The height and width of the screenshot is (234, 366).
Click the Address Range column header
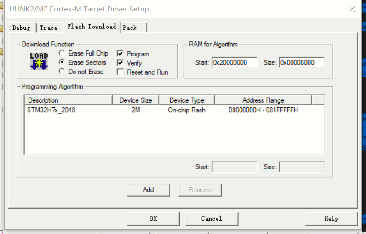263,100
